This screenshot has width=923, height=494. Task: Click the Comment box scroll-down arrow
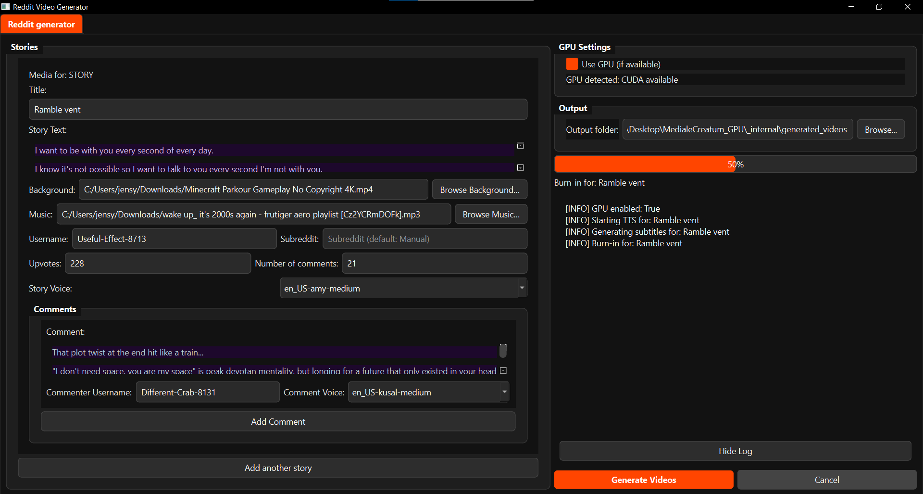503,371
